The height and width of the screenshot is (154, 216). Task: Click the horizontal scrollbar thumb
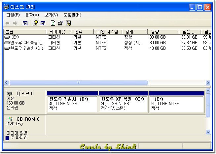[79, 83]
